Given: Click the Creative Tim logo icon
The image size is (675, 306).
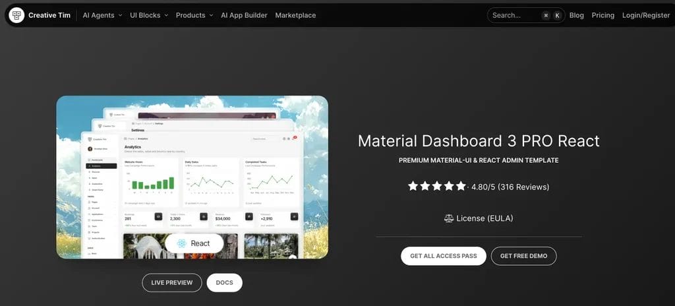Looking at the screenshot, I should [x=16, y=15].
